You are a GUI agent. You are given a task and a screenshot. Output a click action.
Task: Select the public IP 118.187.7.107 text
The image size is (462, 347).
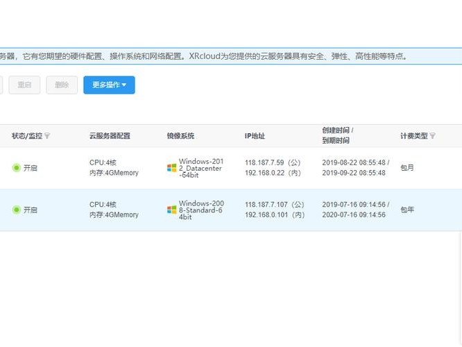coord(266,205)
